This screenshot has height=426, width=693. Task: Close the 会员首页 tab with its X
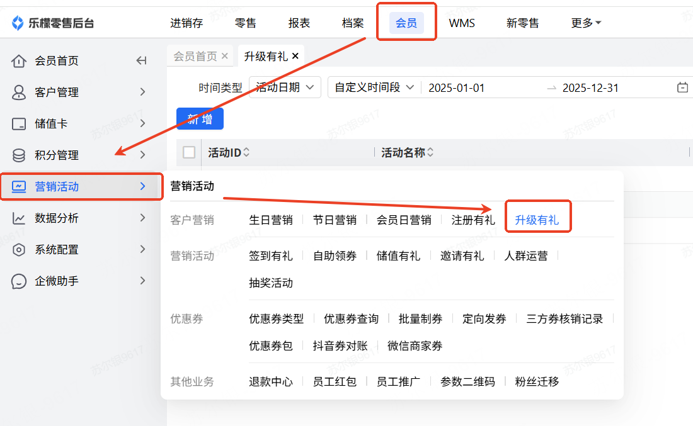[224, 56]
